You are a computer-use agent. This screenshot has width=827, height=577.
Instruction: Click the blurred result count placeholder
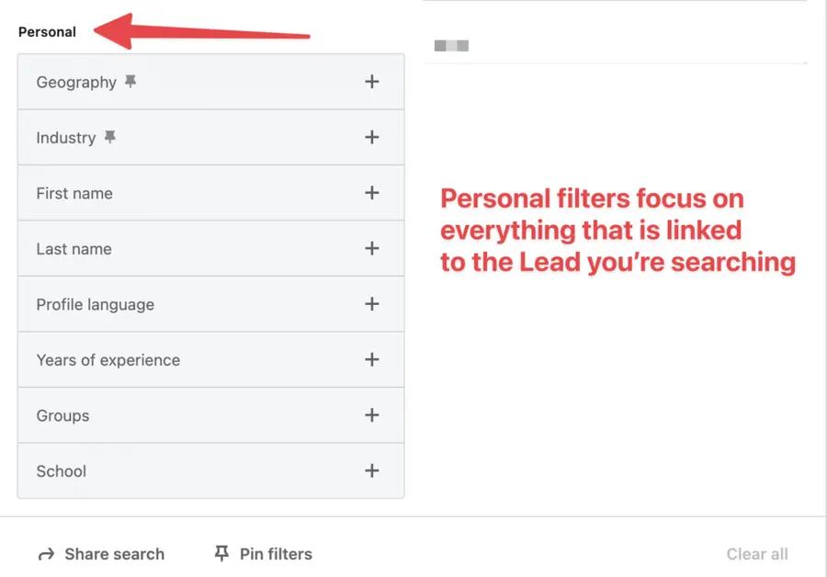tap(452, 44)
